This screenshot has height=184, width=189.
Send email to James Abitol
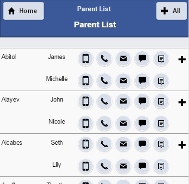tap(123, 58)
